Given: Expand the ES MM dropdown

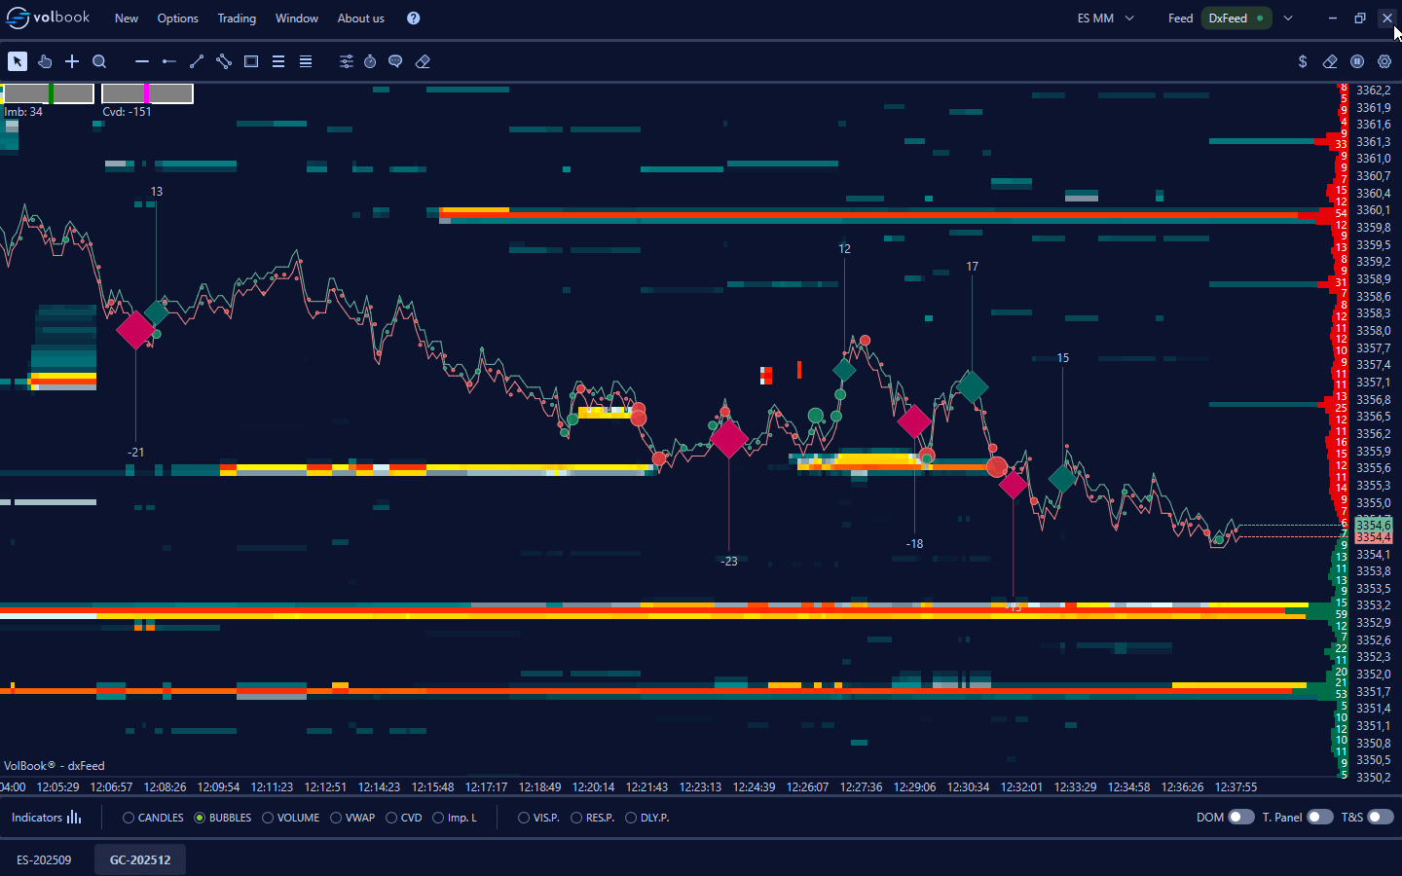Looking at the screenshot, I should (x=1106, y=18).
